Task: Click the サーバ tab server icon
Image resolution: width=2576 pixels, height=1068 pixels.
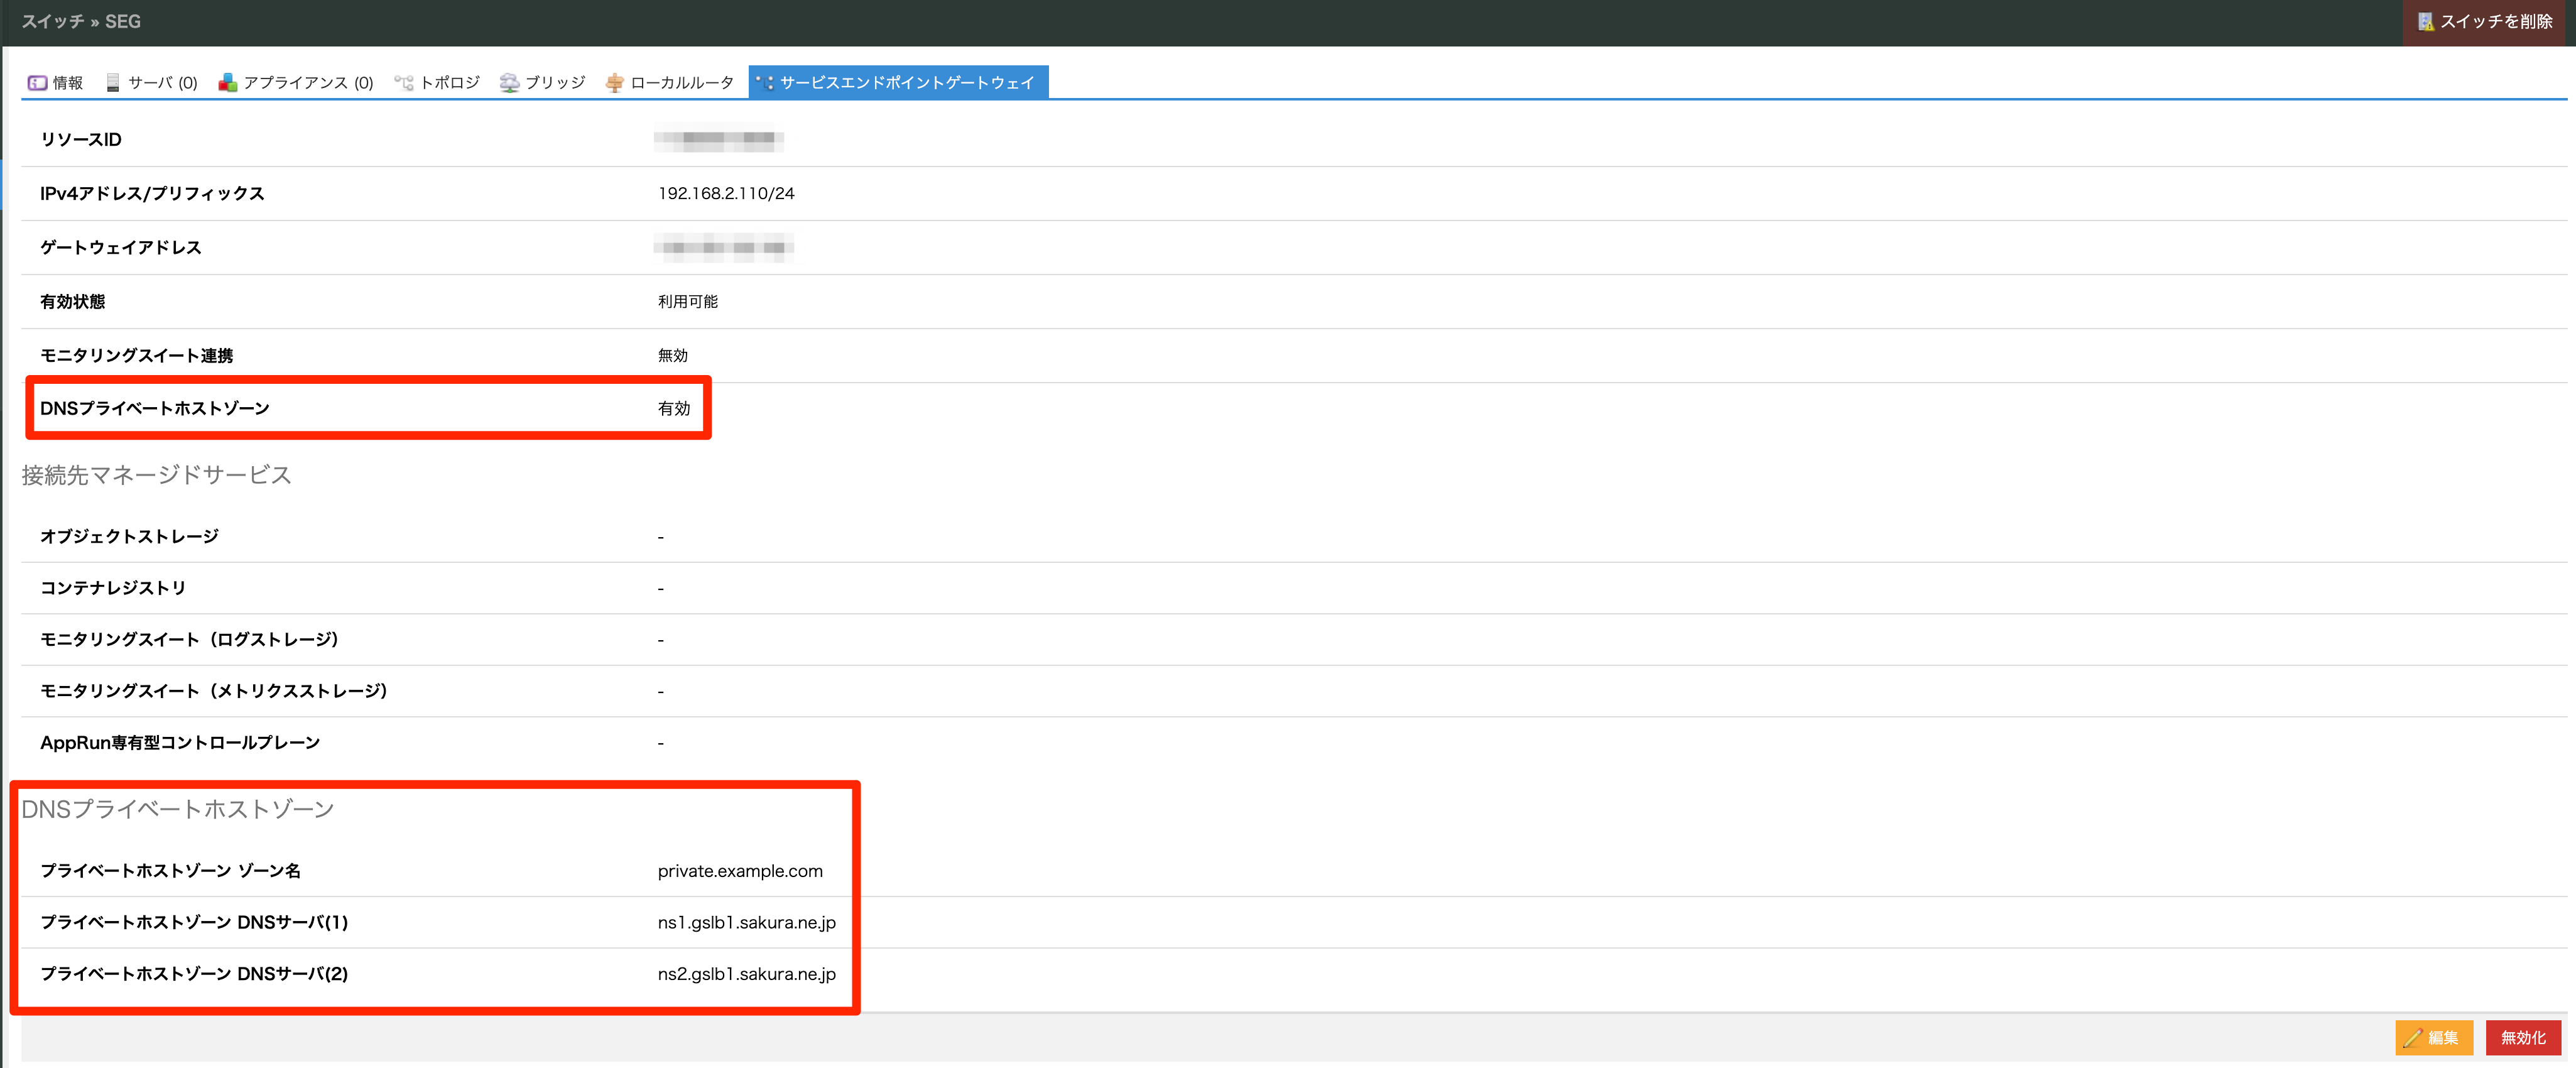Action: click(113, 83)
